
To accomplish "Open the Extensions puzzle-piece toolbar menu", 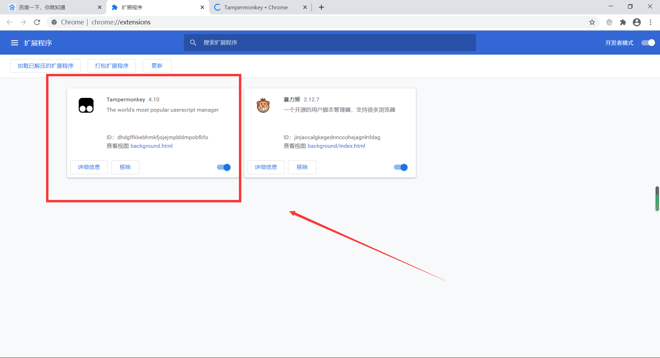I will [623, 22].
